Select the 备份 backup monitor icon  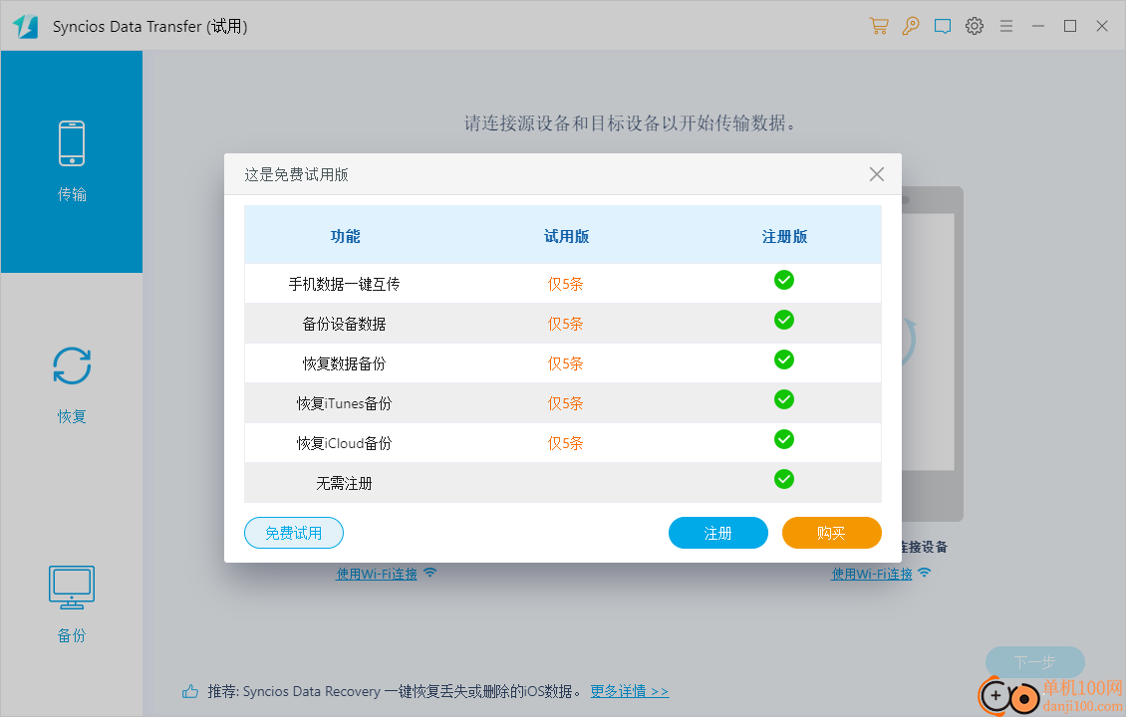point(72,588)
